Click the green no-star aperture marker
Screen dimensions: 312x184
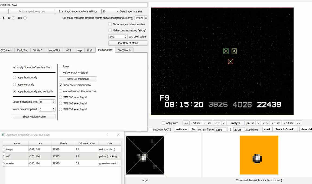tap(226, 51)
